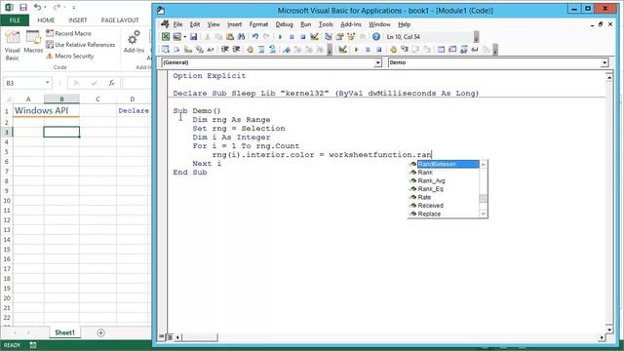Click the Find binoculars icon in VBA toolbar

[x=241, y=37]
